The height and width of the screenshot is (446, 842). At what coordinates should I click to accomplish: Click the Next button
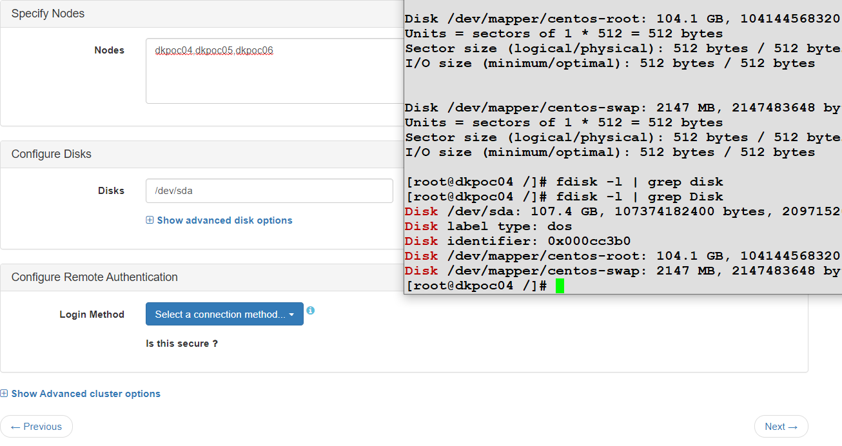click(781, 426)
